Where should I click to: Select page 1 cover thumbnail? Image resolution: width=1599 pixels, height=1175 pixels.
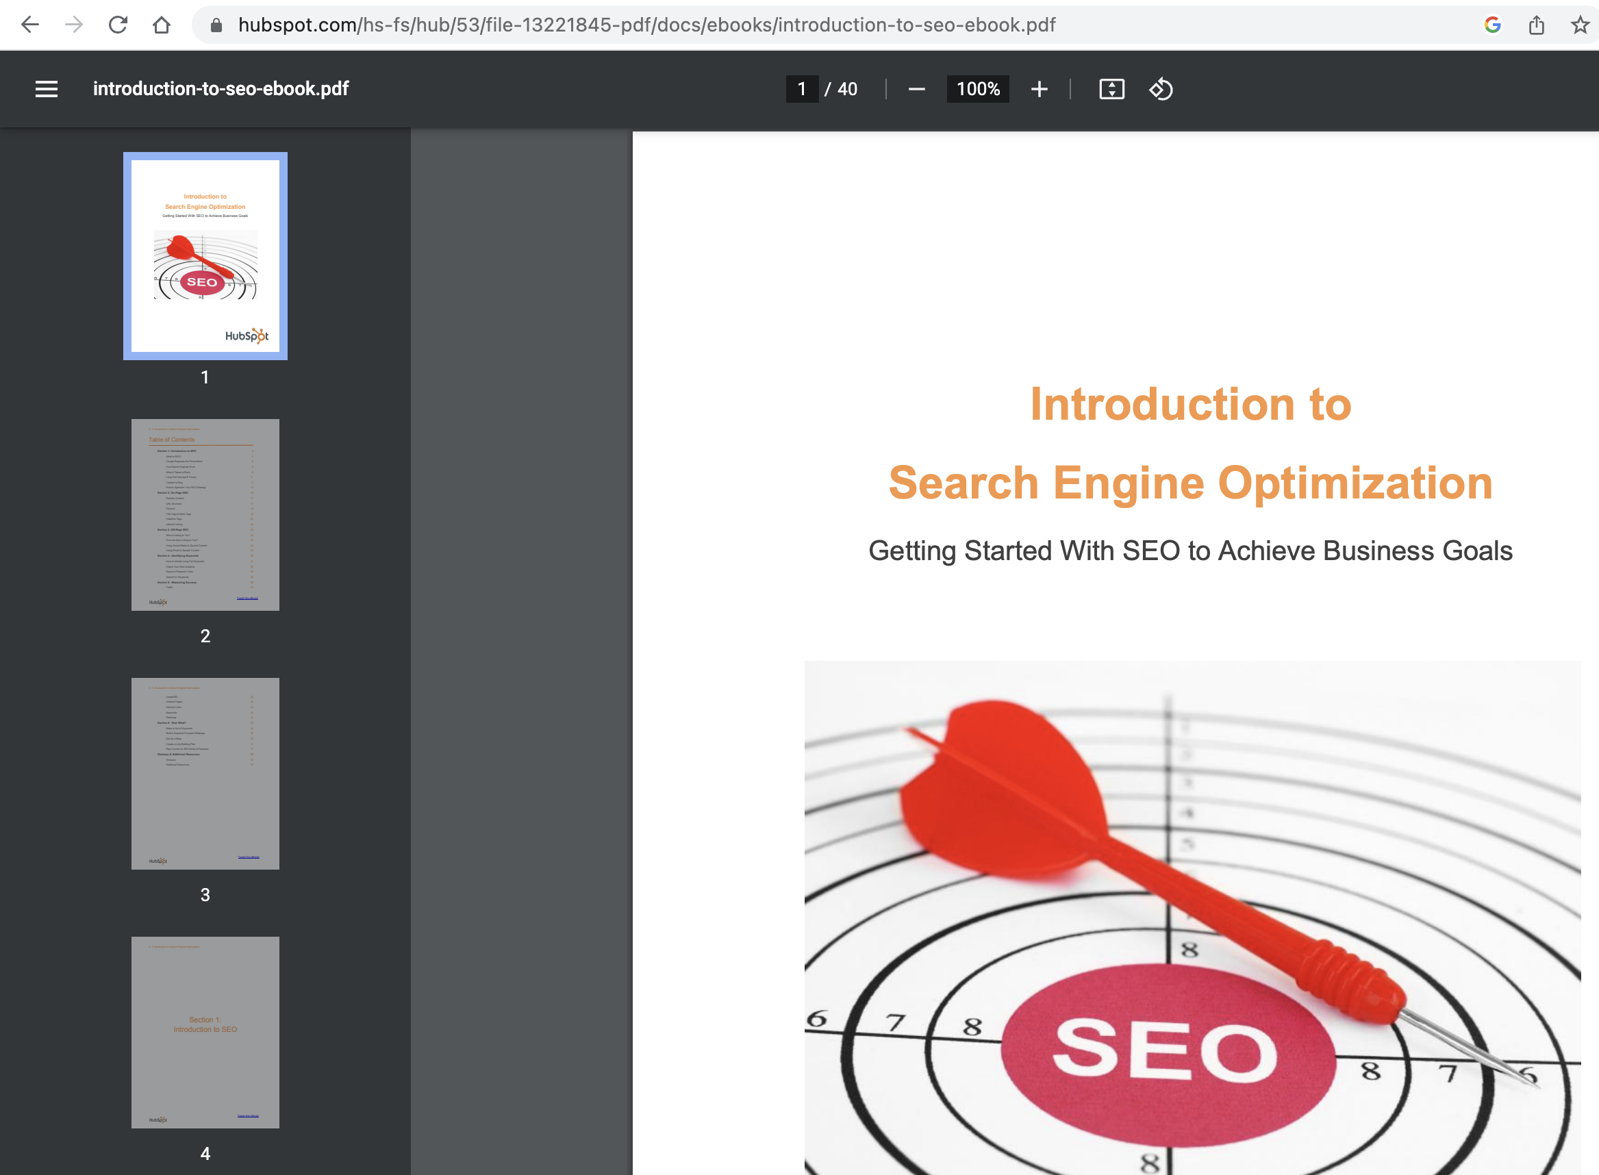[x=205, y=256]
